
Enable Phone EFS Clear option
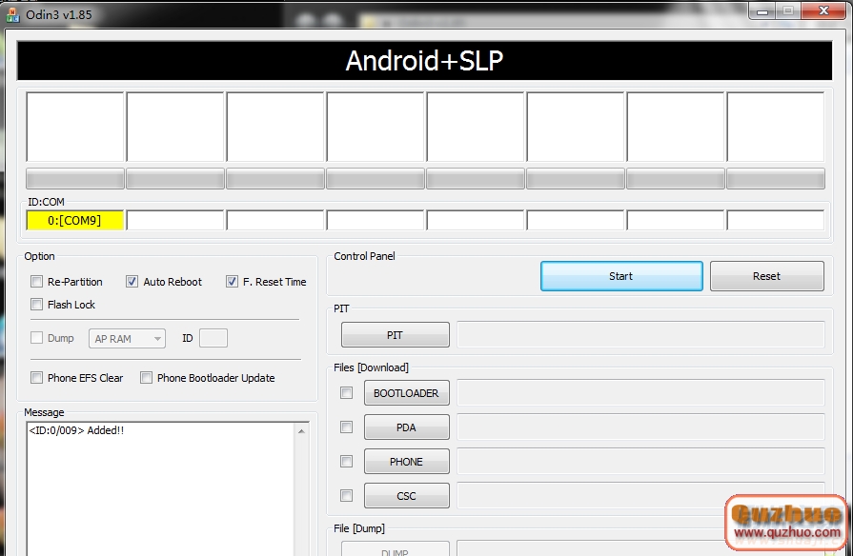click(36, 378)
